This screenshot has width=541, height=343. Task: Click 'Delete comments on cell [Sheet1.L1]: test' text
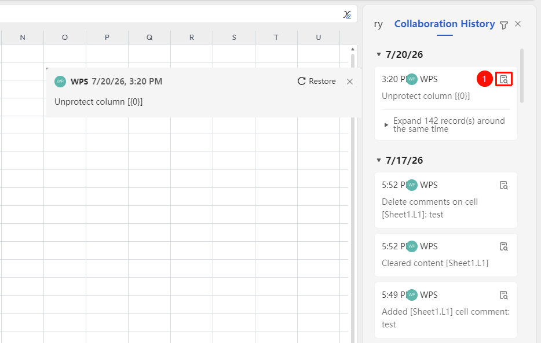coord(430,208)
